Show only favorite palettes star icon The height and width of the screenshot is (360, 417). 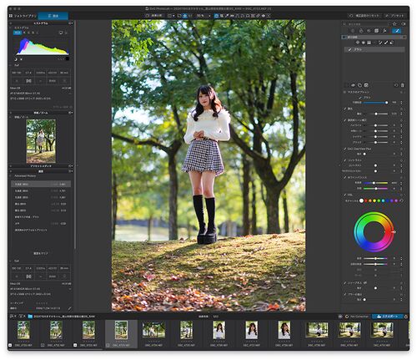pyautogui.click(x=395, y=24)
